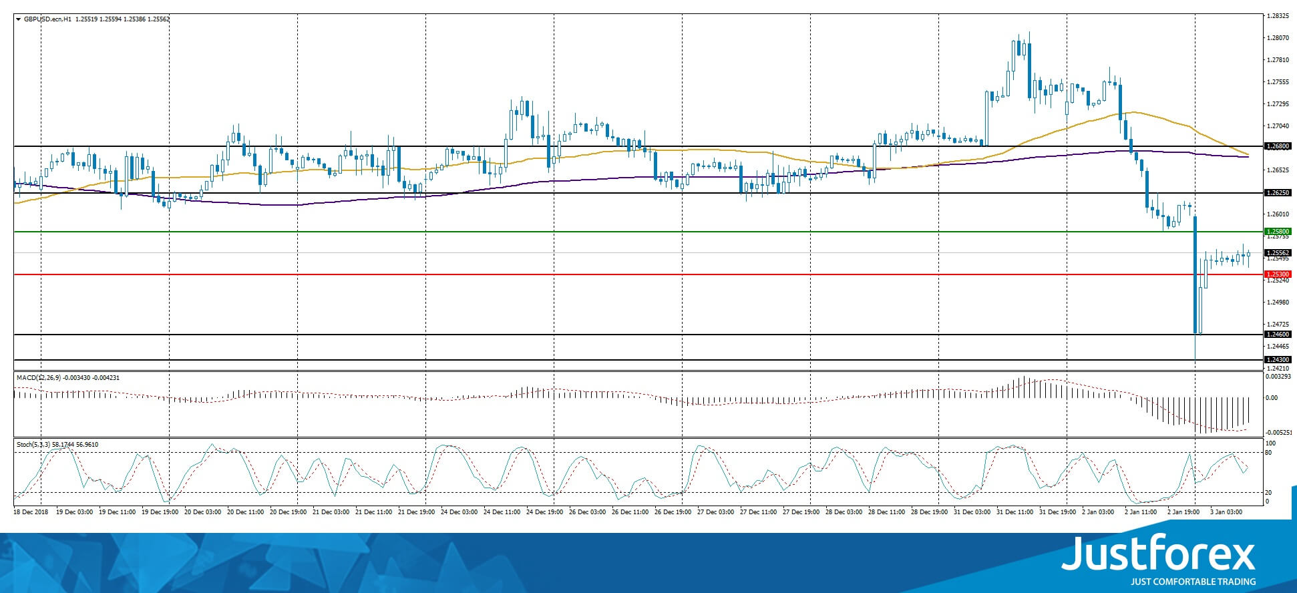Click the 1.24465 price scale value
Image resolution: width=1297 pixels, height=593 pixels.
(x=1278, y=347)
